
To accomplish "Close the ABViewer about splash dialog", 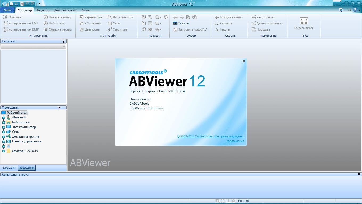I will (243, 61).
